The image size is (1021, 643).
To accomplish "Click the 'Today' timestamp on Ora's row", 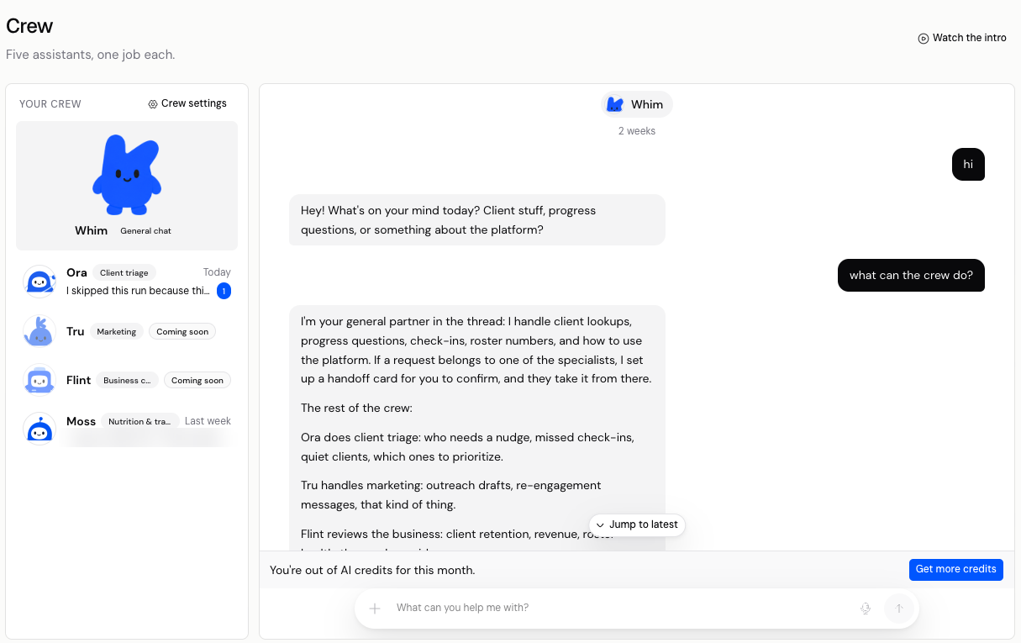I will 217,272.
